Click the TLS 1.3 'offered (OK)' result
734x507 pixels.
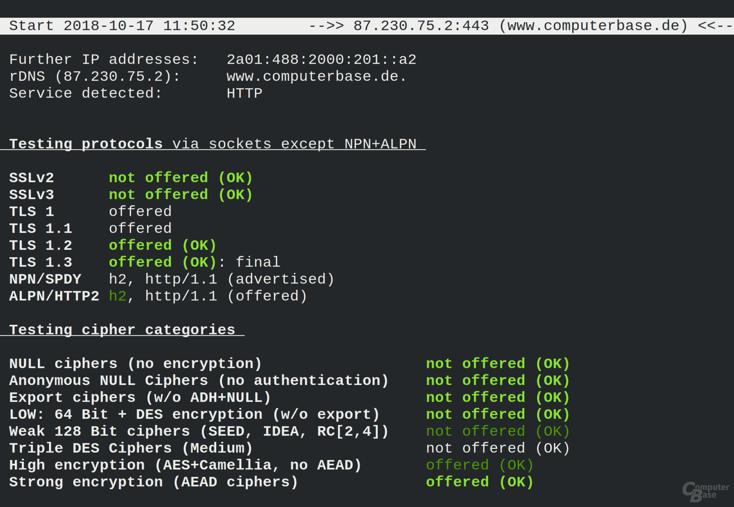click(163, 262)
